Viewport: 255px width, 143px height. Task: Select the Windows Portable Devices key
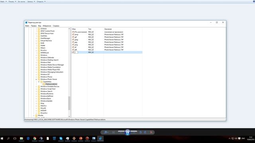click(50, 87)
